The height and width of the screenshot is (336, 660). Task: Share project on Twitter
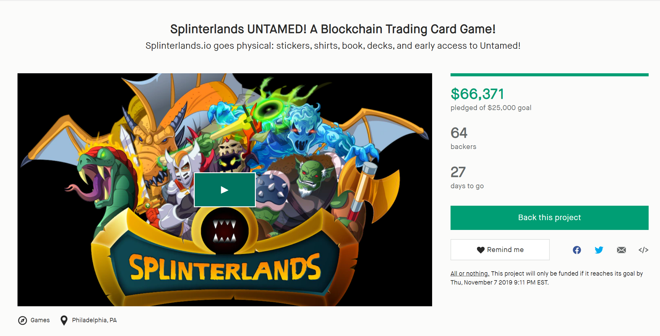pos(599,250)
